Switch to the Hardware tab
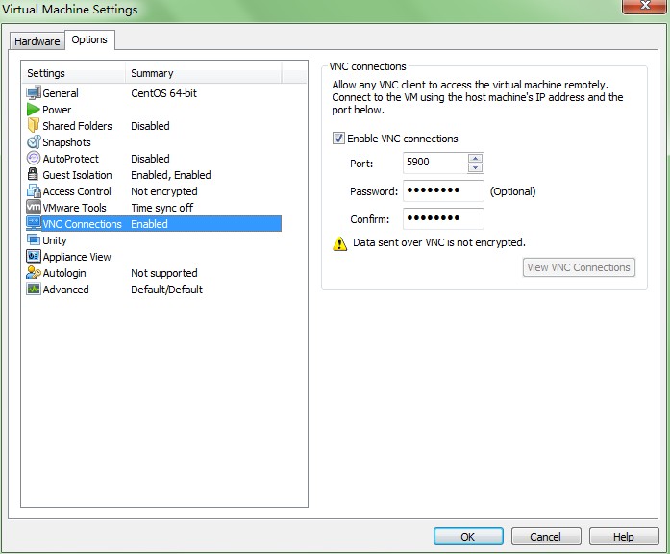Screen dimensions: 670x554 [x=37, y=41]
